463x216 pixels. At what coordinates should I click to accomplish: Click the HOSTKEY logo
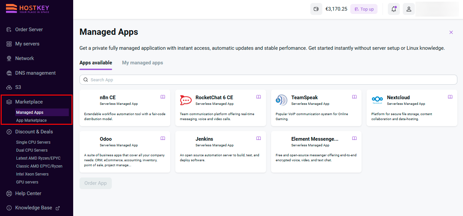pyautogui.click(x=28, y=9)
